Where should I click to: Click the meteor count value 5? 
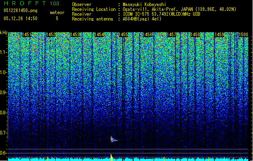[x=57, y=19]
